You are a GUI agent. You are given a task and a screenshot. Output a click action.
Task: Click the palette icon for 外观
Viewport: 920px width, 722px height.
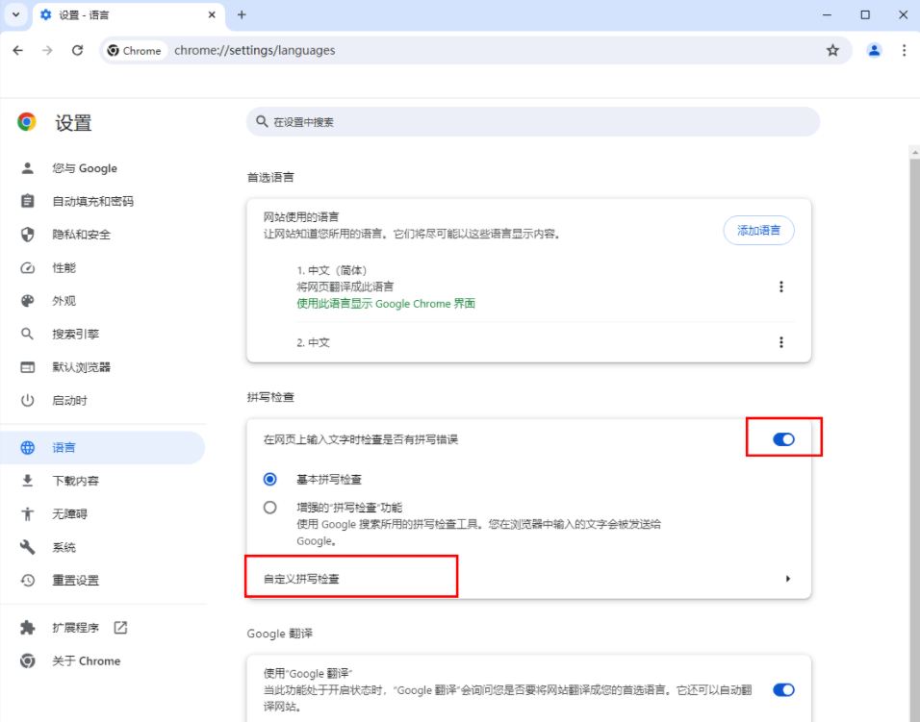pos(28,301)
